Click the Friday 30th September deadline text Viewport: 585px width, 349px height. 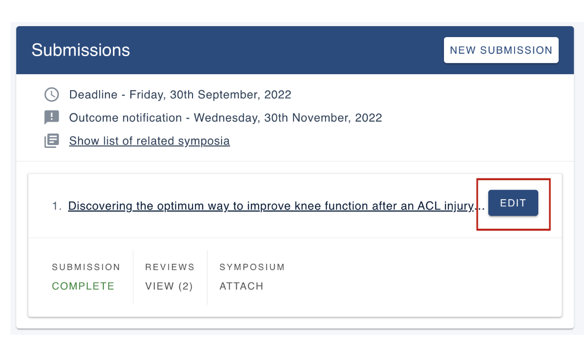click(x=180, y=95)
